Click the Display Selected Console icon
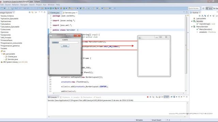 174,97
